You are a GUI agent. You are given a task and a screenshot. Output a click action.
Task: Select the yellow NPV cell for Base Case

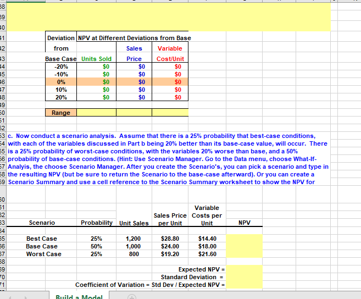point(245,246)
